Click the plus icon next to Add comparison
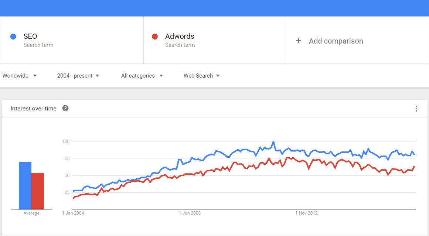The height and width of the screenshot is (236, 429). [299, 41]
